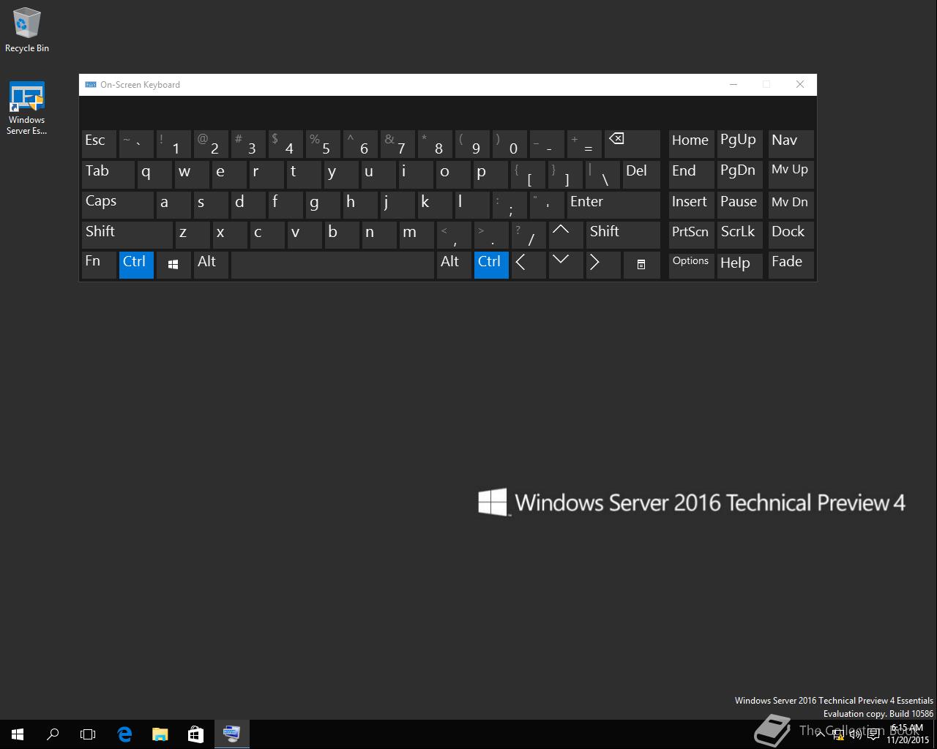Toggle the right Alt key

point(454,265)
